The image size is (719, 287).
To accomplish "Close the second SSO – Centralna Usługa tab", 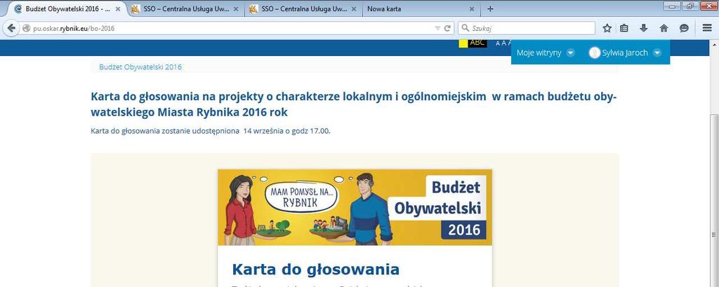I will pyautogui.click(x=236, y=8).
